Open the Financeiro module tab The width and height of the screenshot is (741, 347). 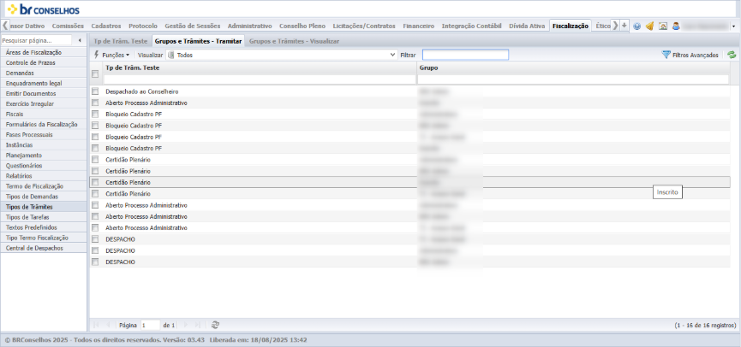coord(418,26)
